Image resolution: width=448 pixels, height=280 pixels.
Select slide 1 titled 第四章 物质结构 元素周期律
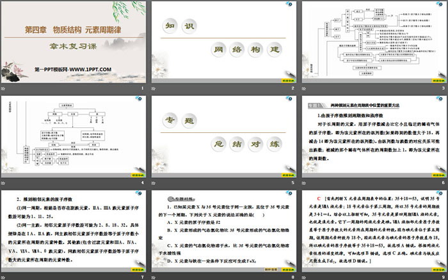(74, 42)
